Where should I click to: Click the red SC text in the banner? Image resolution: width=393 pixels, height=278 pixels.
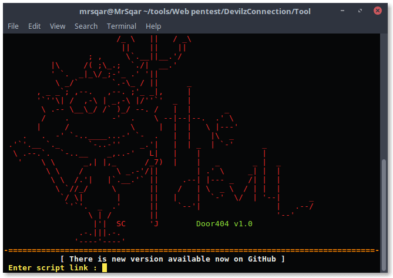[121, 223]
